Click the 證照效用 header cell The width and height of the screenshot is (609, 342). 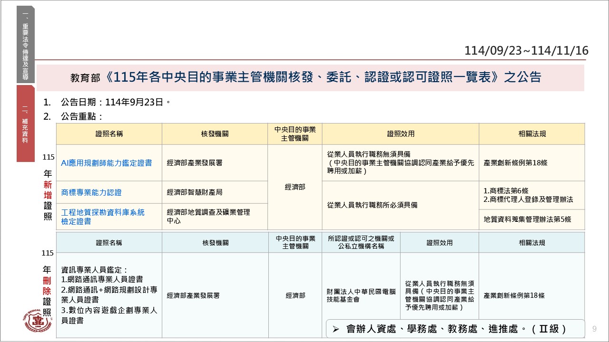[x=400, y=133]
